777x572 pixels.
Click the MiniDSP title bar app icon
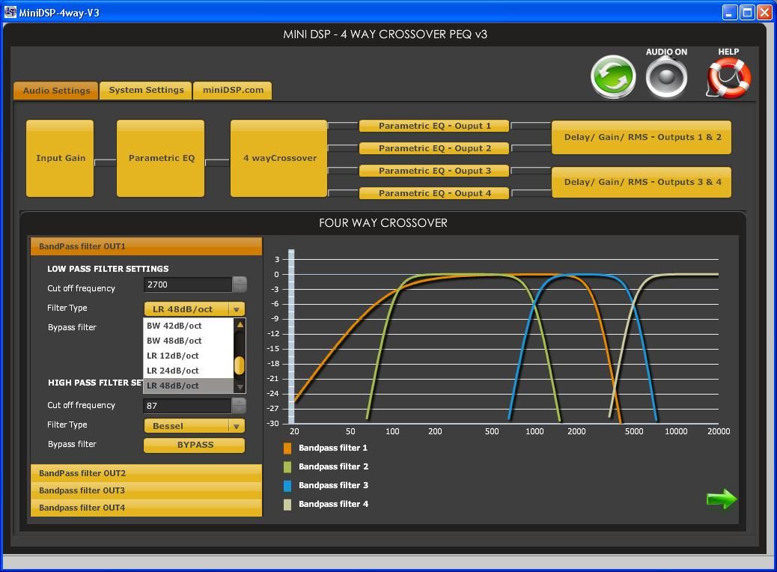10,13
